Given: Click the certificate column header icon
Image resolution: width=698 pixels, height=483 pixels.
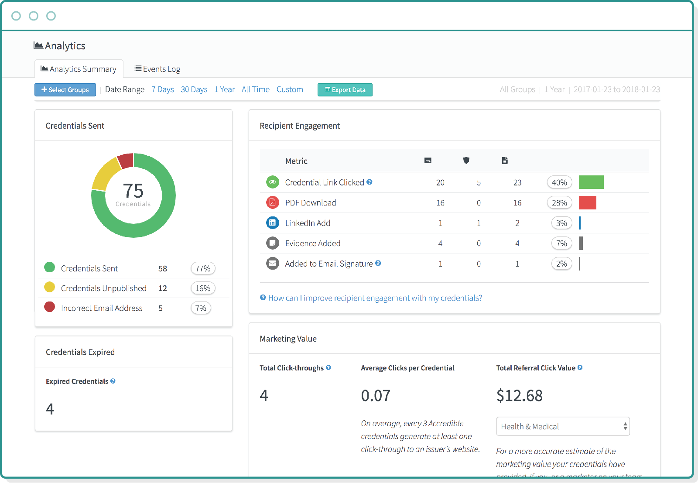Looking at the screenshot, I should (427, 160).
